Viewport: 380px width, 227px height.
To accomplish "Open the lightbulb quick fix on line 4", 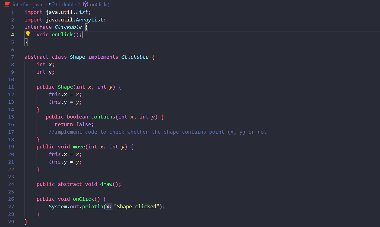I will (x=28, y=34).
